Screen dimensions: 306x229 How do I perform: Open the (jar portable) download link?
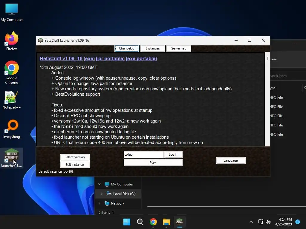[x=110, y=59]
